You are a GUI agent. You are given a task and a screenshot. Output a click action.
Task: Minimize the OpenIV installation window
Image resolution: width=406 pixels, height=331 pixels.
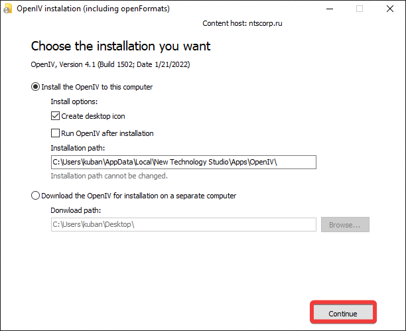(x=330, y=9)
